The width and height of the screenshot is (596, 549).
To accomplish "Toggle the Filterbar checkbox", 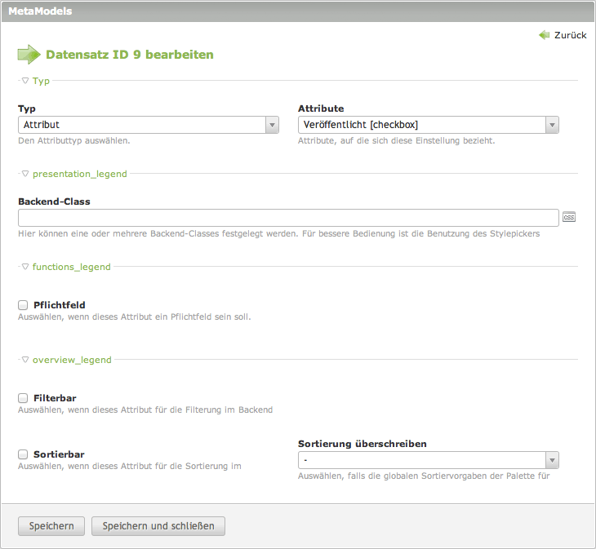I will click(x=23, y=398).
